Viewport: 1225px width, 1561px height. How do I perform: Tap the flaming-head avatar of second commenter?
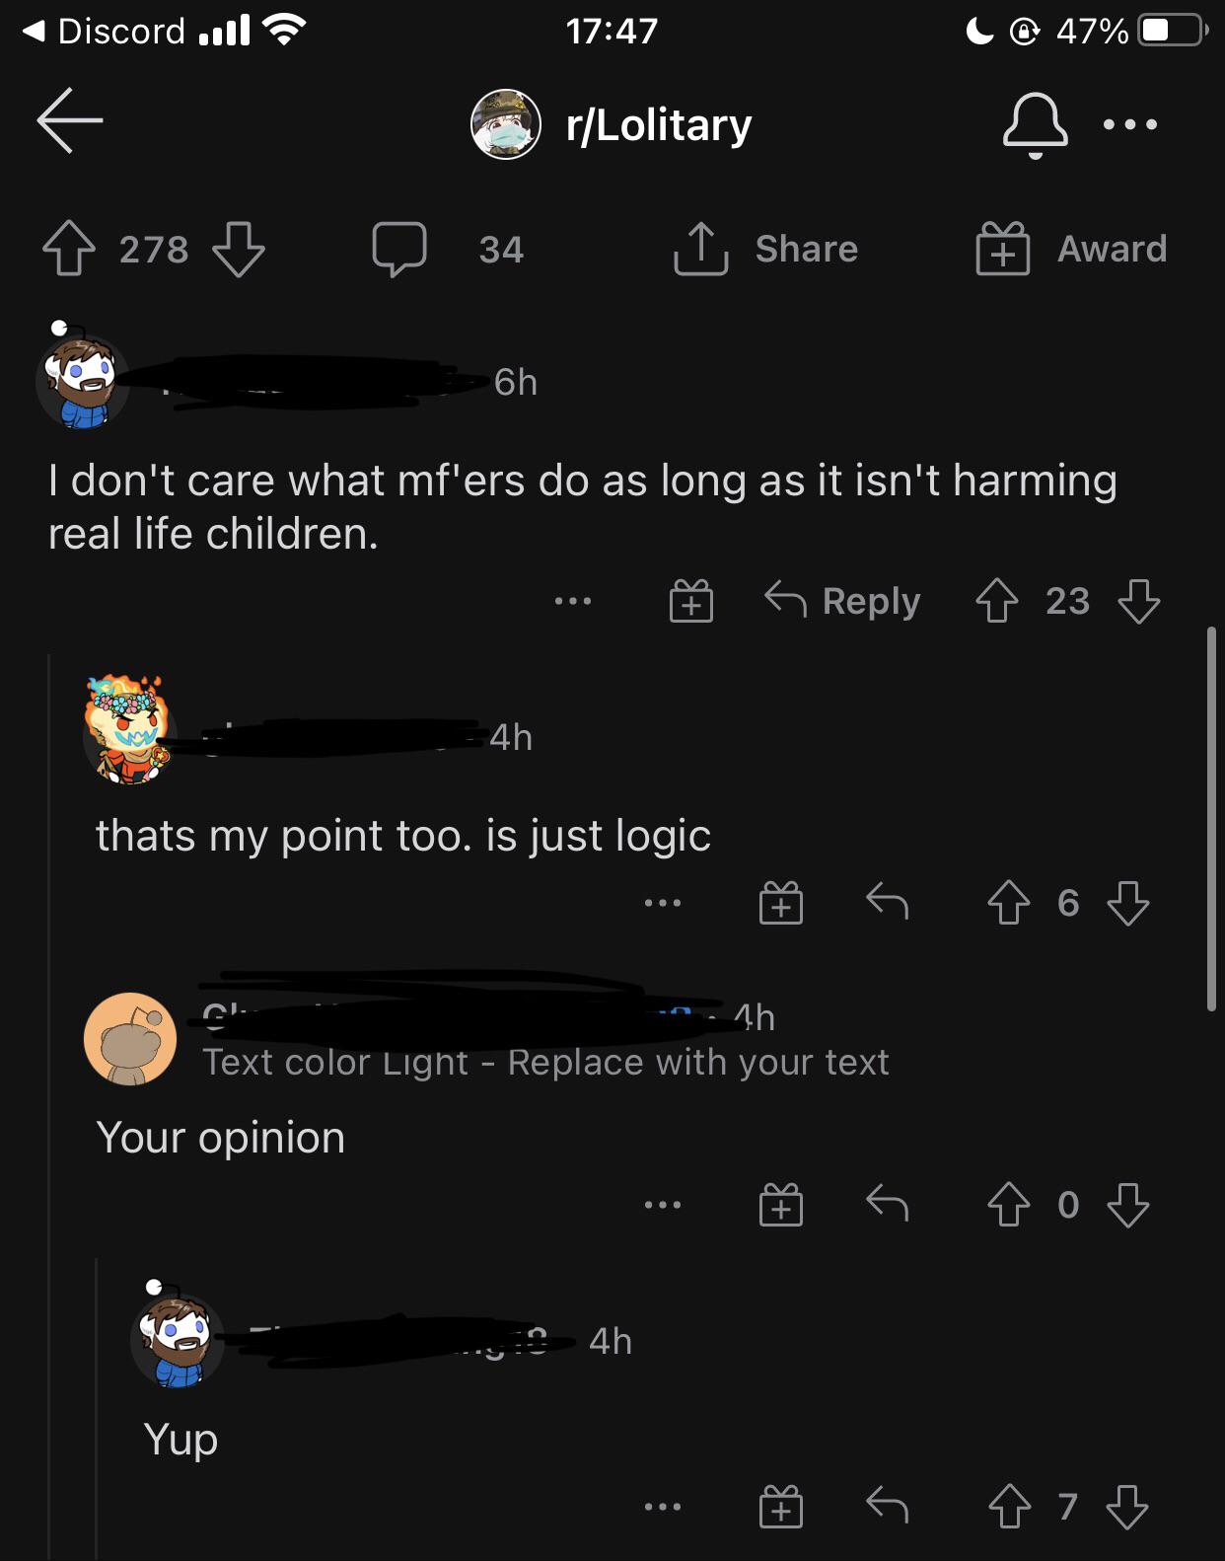(x=127, y=730)
